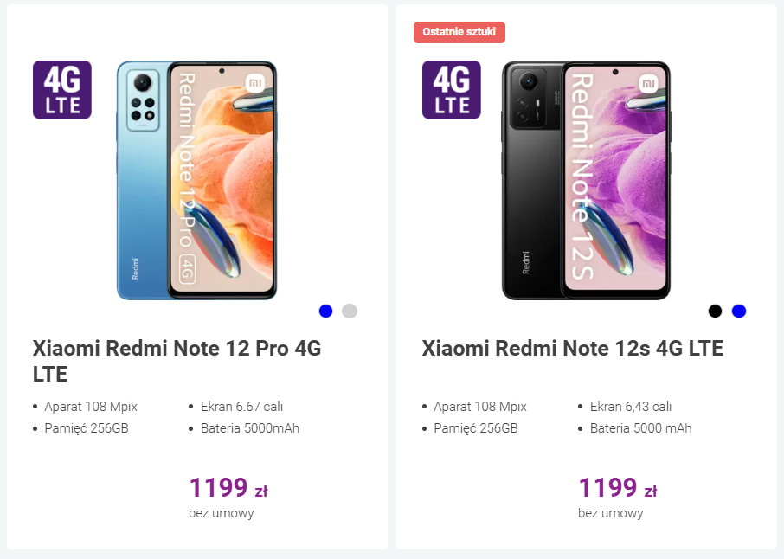Image resolution: width=784 pixels, height=559 pixels.
Task: Choose black color for Redmi Note 12s
Action: (x=715, y=311)
